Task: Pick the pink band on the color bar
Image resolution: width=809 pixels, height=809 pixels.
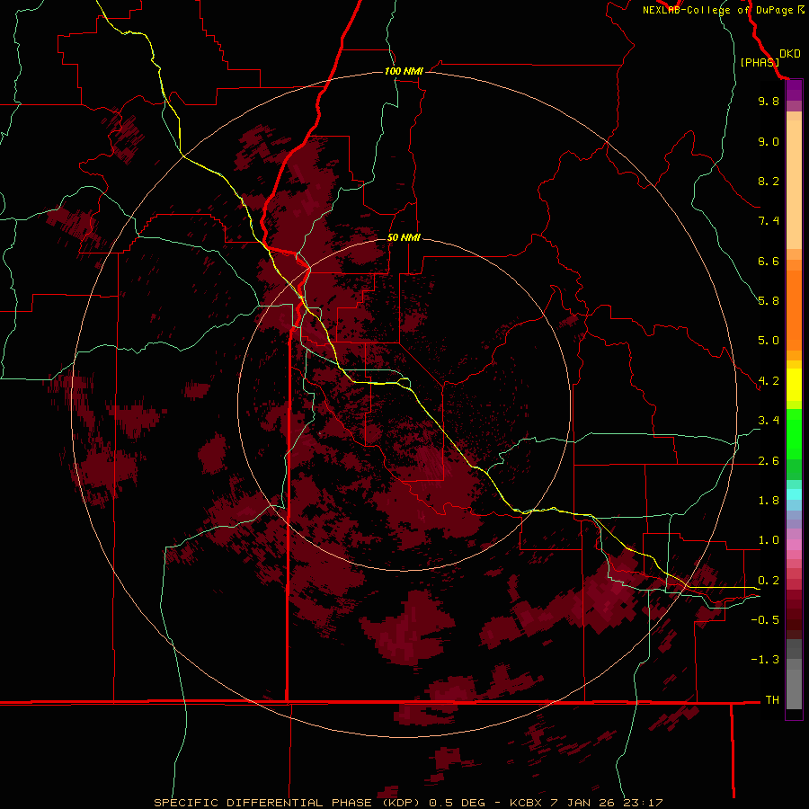Action: (x=794, y=546)
